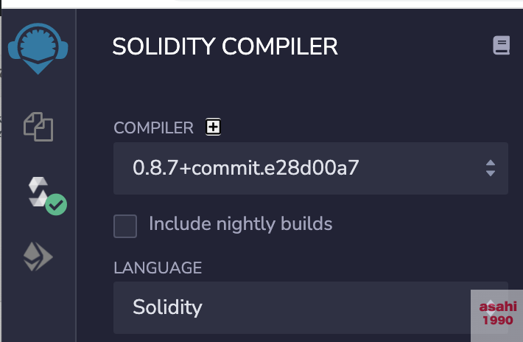Click the SOLIDITY COMPILER panel title
523x342 pixels.
click(225, 46)
